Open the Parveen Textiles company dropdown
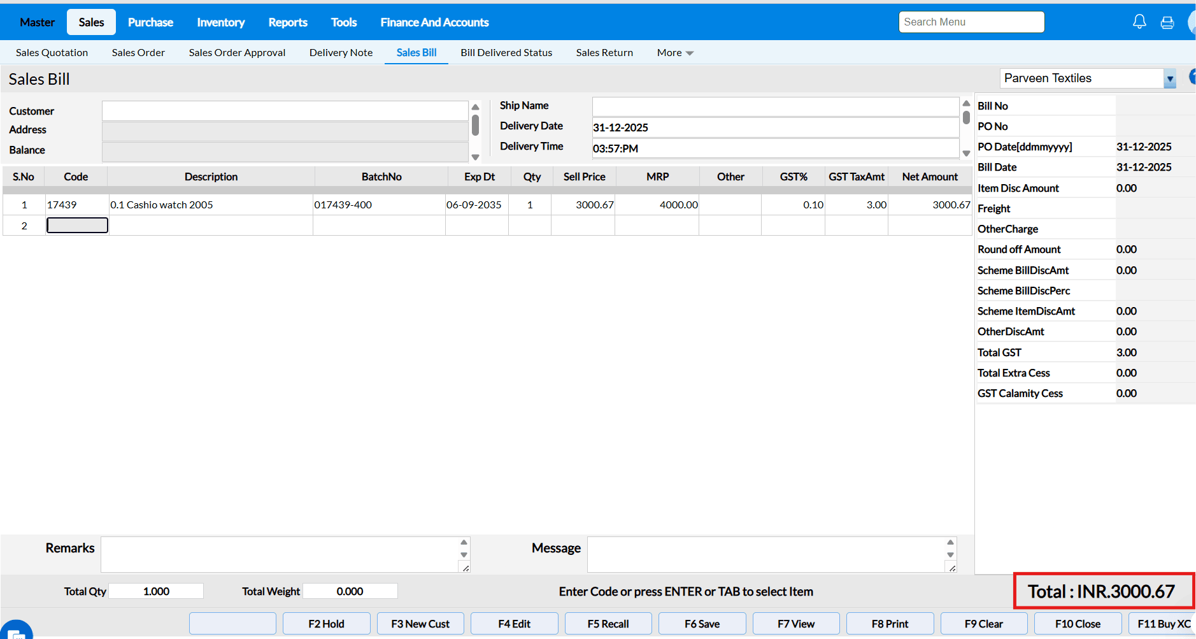 coord(1169,79)
